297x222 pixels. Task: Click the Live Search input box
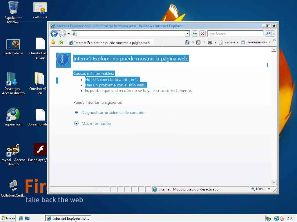[x=236, y=34]
